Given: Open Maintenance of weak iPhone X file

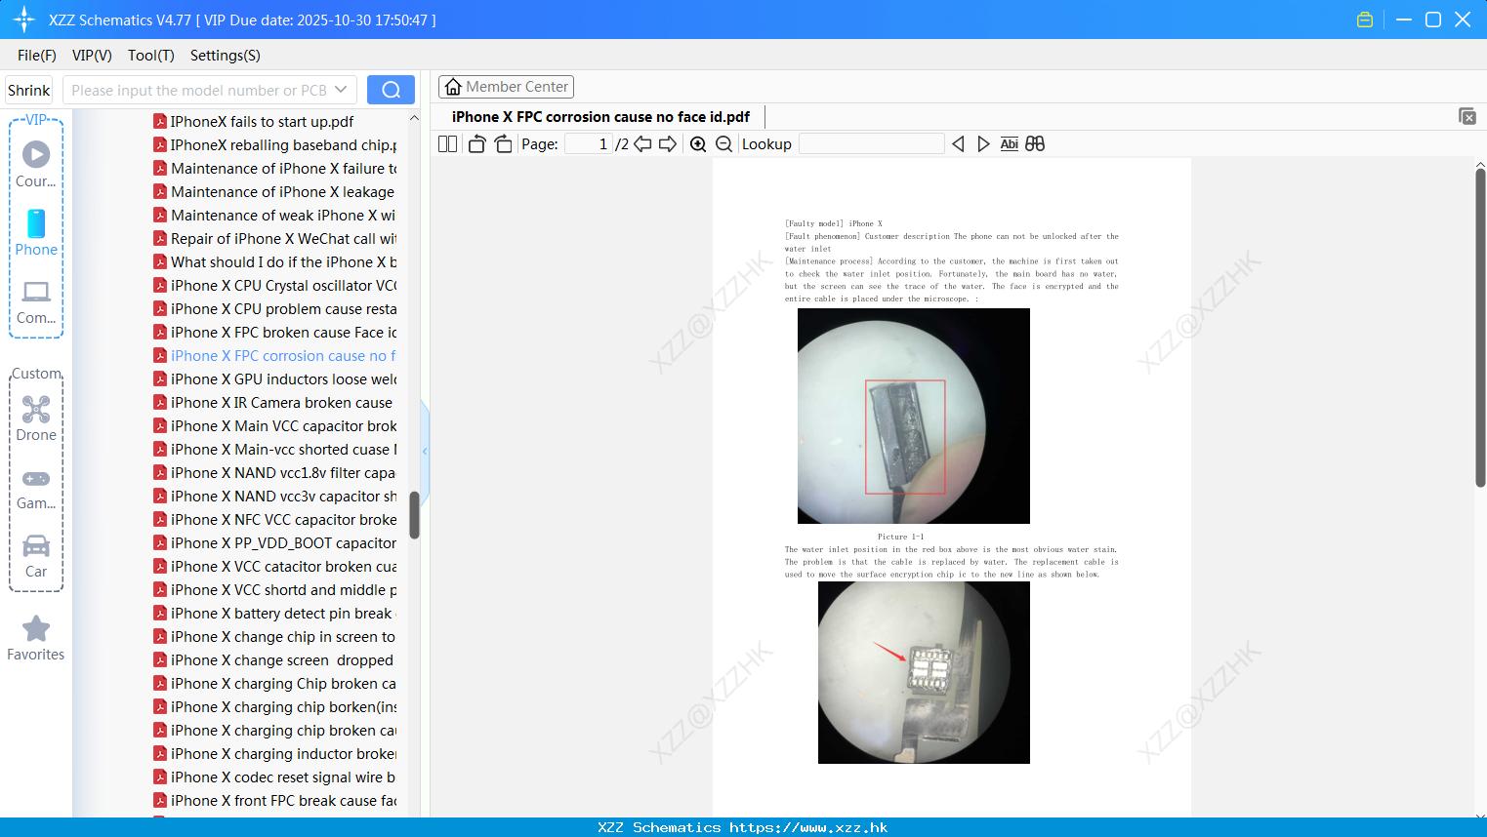Looking at the screenshot, I should (x=283, y=216).
